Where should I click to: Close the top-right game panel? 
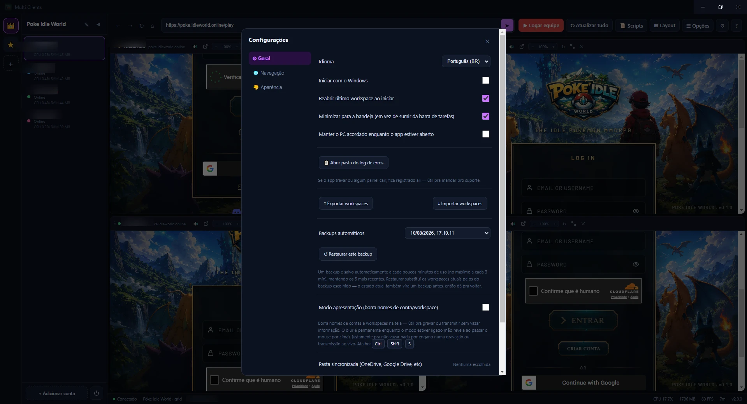pos(582,47)
